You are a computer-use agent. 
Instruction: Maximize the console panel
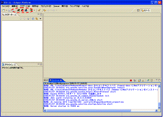click(x=159, y=80)
